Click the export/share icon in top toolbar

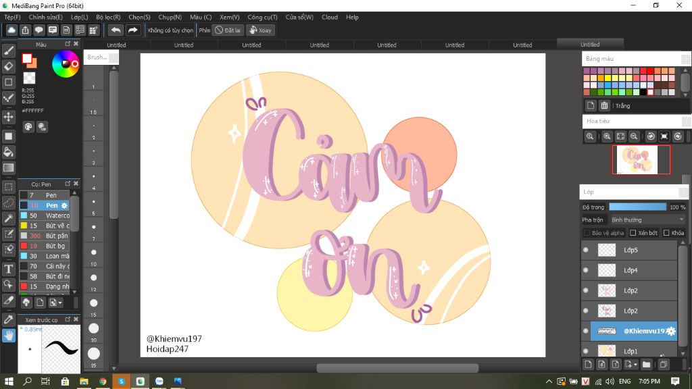click(x=25, y=30)
